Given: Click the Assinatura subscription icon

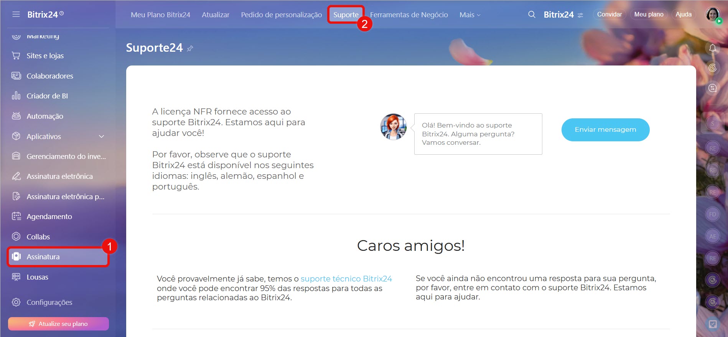Looking at the screenshot, I should pyautogui.click(x=16, y=257).
